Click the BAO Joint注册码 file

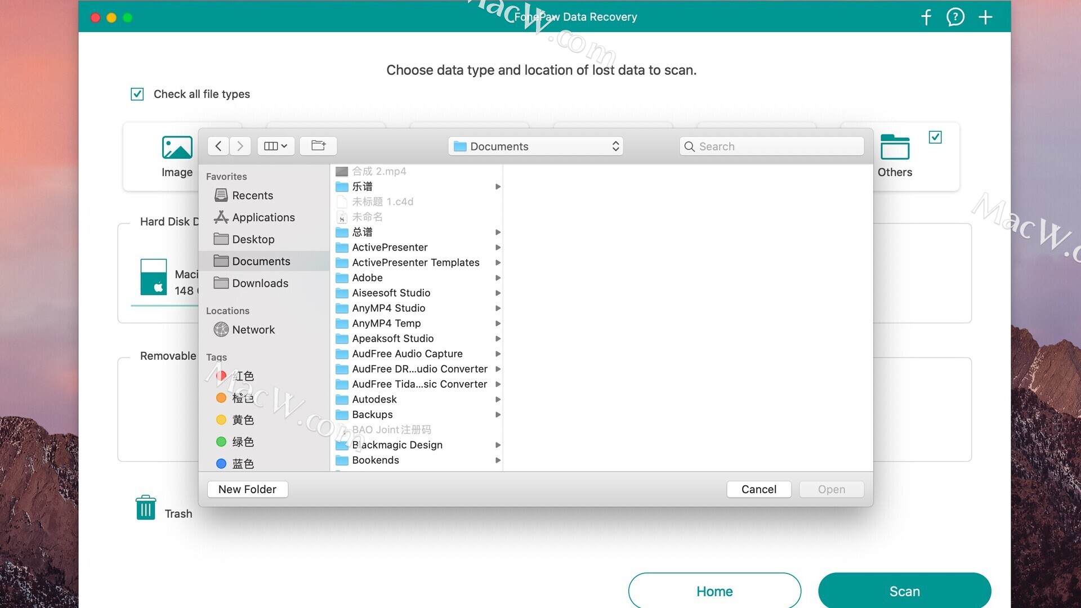tap(417, 430)
